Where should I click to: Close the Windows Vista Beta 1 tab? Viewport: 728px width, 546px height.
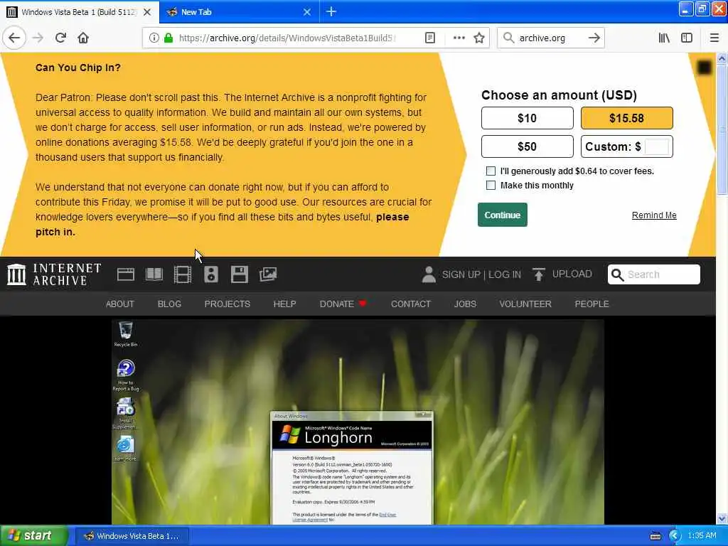[x=147, y=12]
